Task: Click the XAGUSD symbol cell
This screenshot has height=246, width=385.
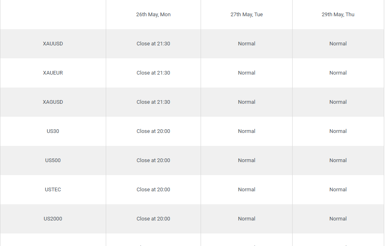Action: (x=53, y=102)
